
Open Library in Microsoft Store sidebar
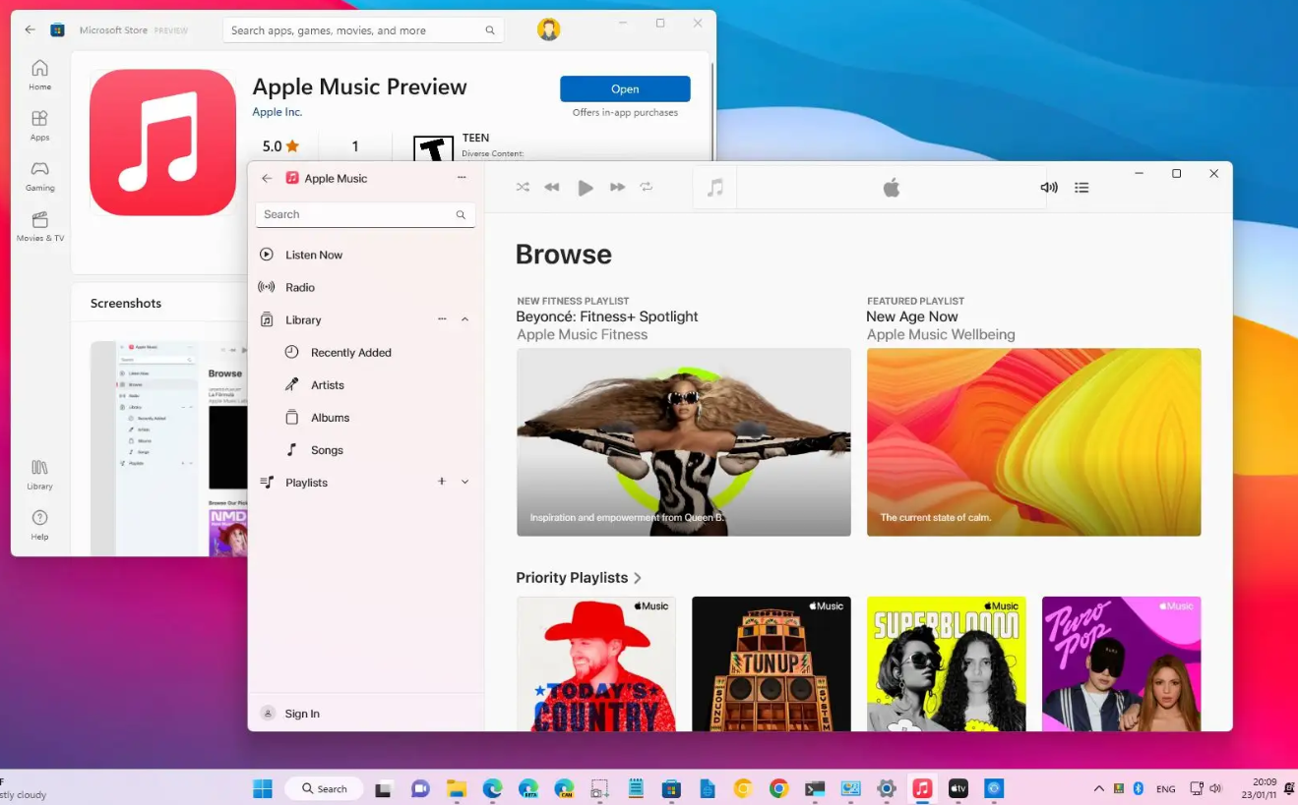point(39,474)
